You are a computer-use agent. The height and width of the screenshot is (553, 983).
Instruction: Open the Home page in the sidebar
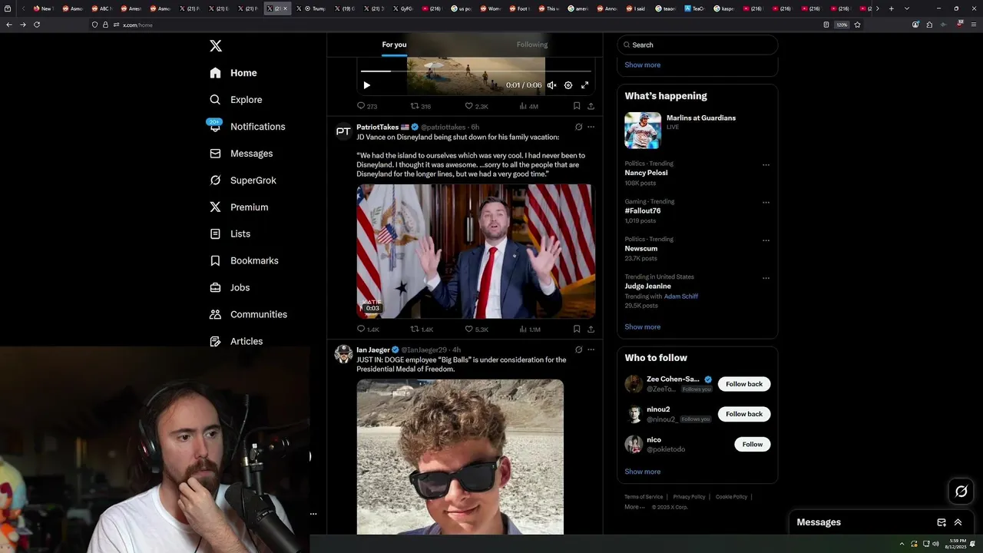point(233,73)
